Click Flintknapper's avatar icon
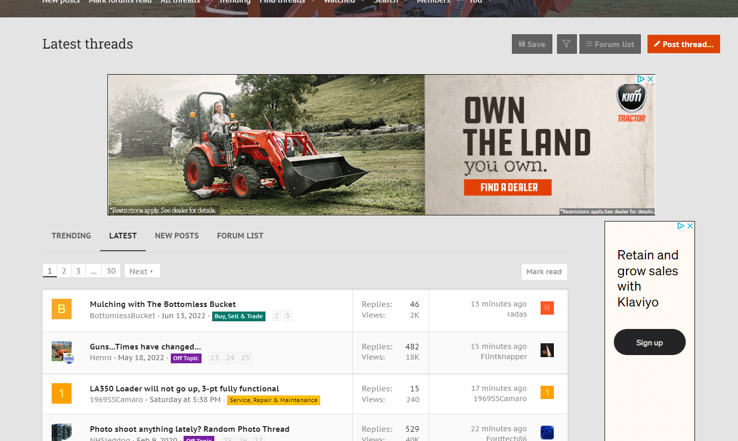 pos(547,350)
